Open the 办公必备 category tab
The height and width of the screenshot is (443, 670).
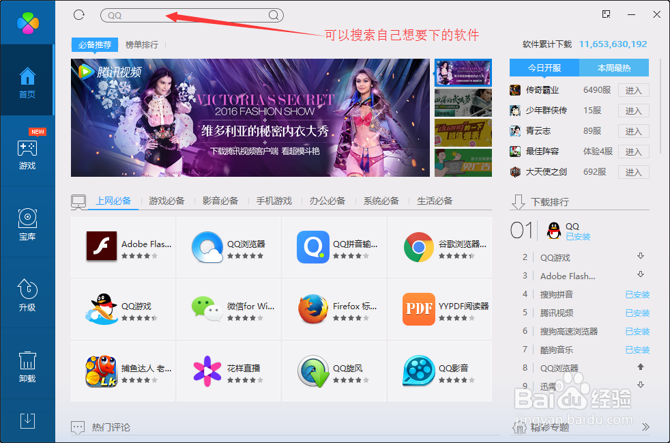tap(327, 201)
